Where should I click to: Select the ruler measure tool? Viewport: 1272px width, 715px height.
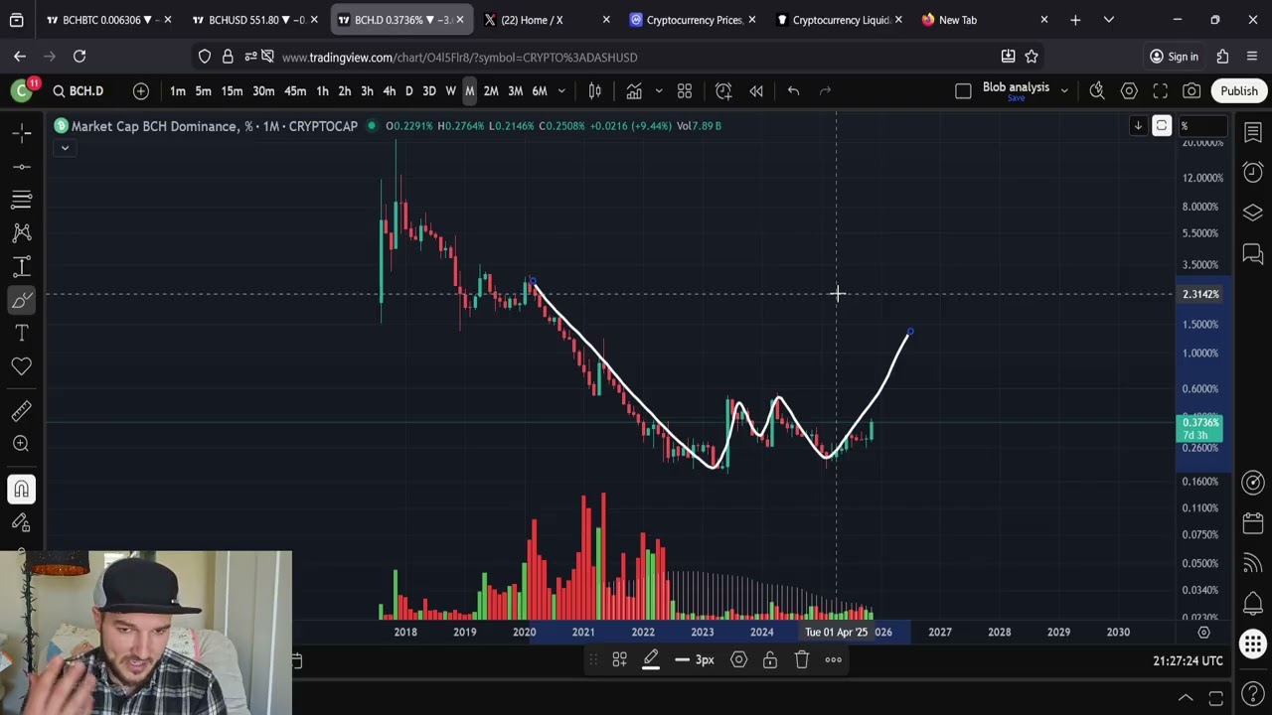[x=22, y=410]
